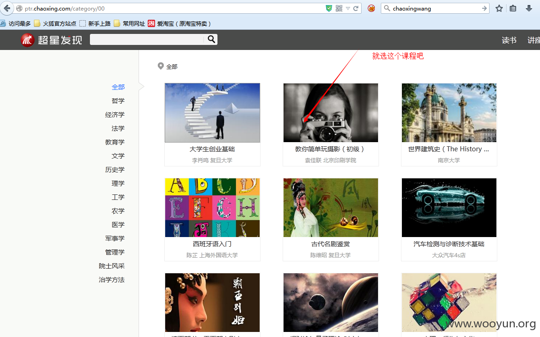The height and width of the screenshot is (337, 540).
Task: Click the 古代名剧鉴赏 course title
Action: pos(331,244)
